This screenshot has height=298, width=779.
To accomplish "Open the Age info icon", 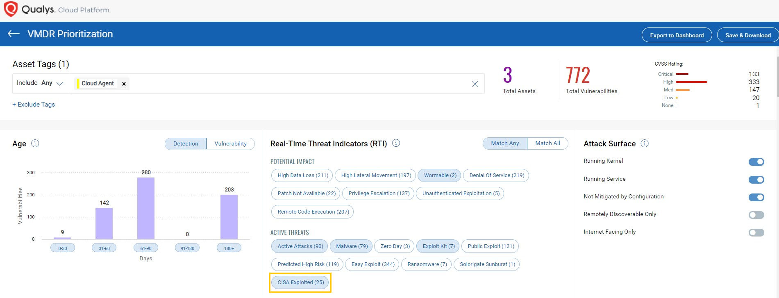I will pyautogui.click(x=35, y=143).
